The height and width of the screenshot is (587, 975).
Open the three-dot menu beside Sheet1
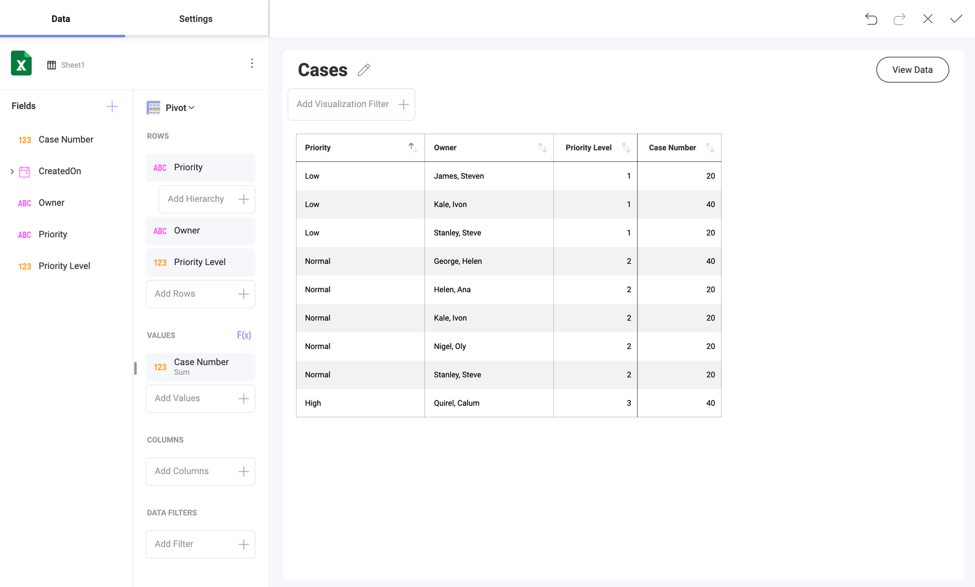252,63
